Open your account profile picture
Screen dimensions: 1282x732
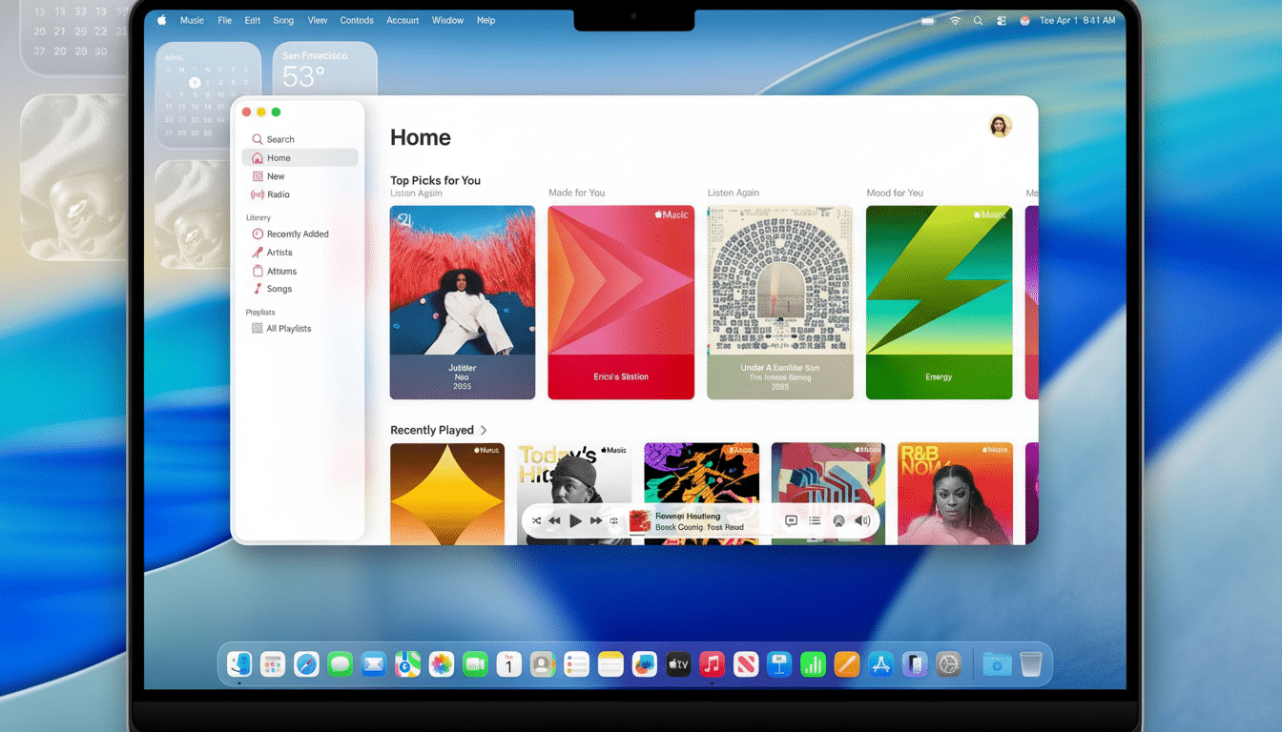(999, 125)
